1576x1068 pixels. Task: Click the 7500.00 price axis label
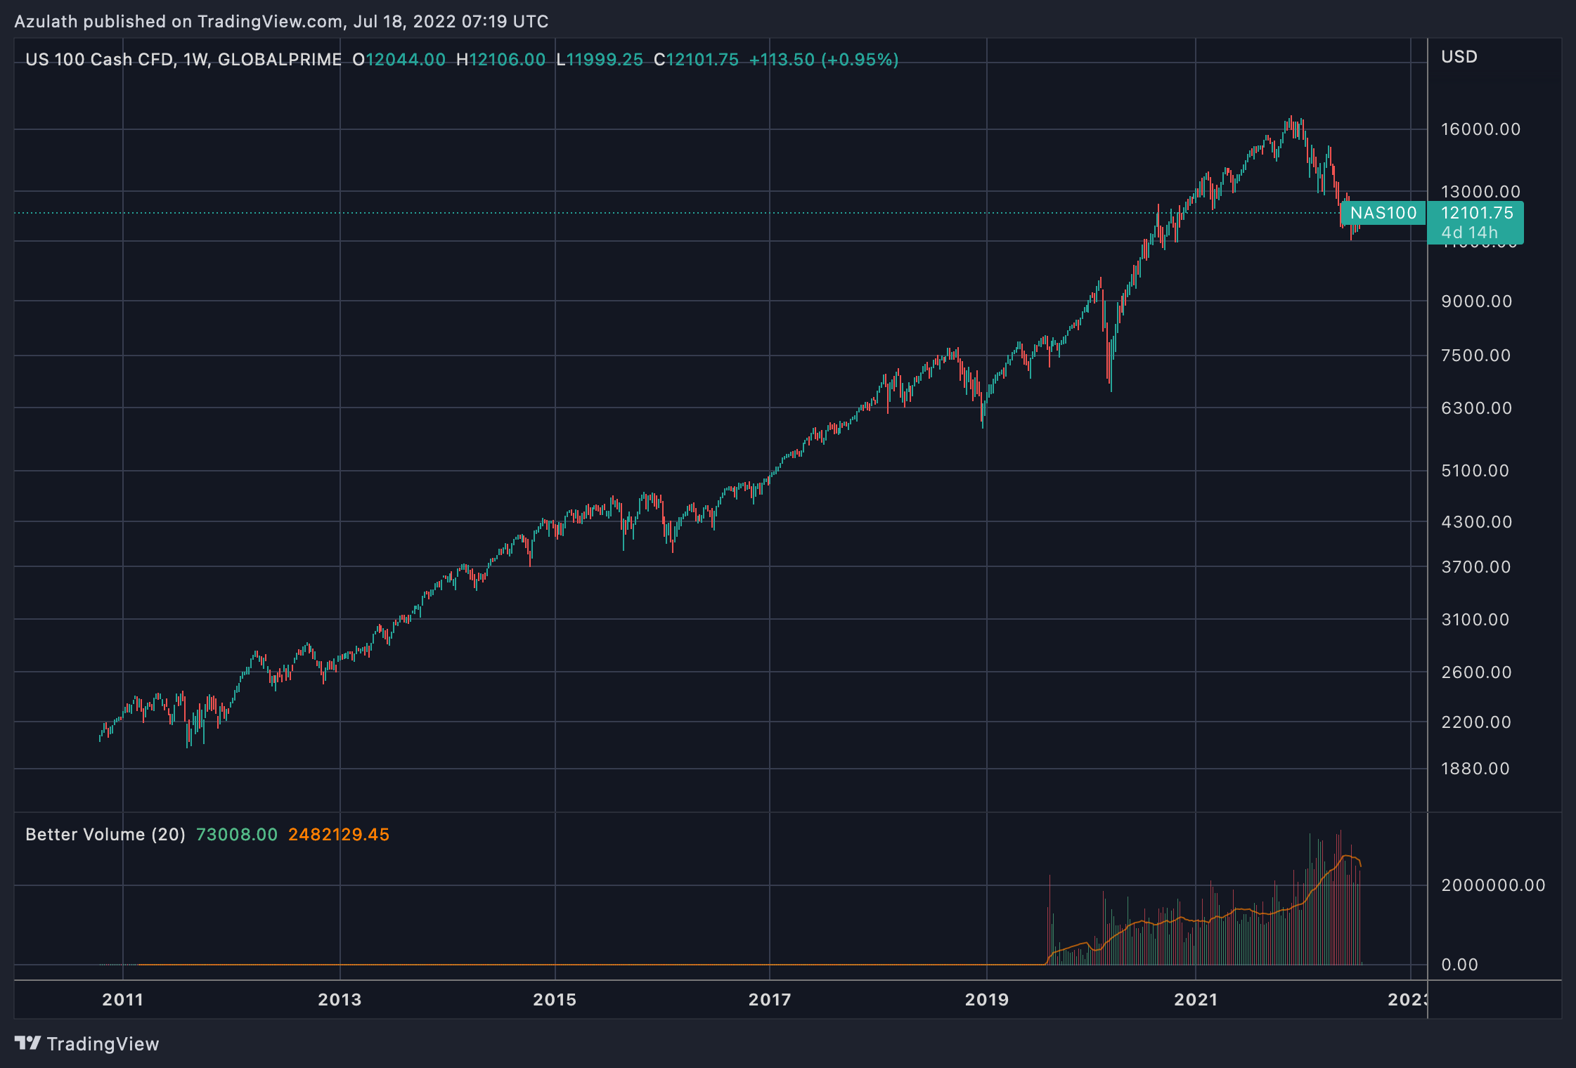(1475, 356)
